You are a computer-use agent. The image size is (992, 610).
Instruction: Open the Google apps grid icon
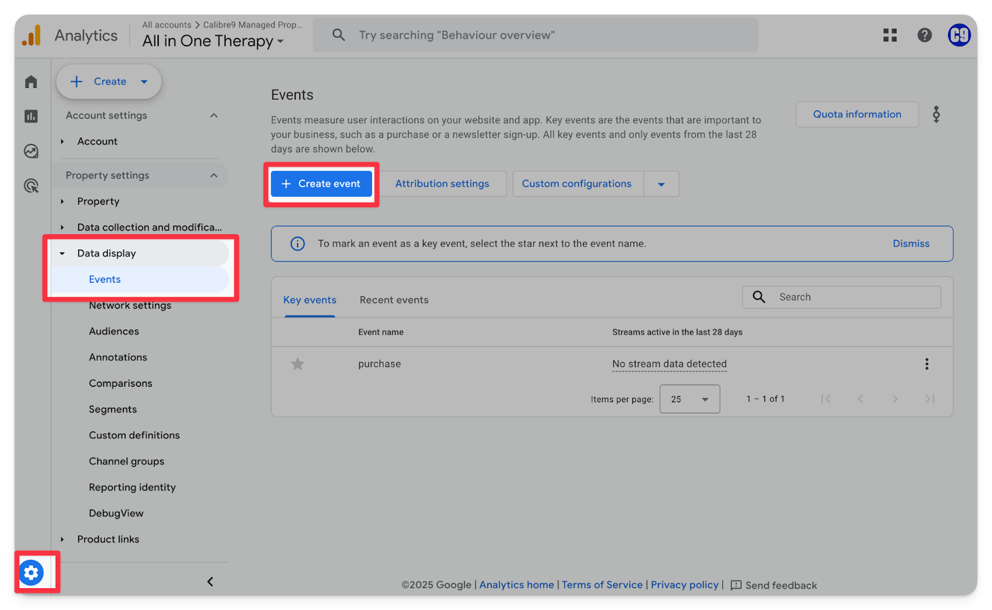[890, 35]
